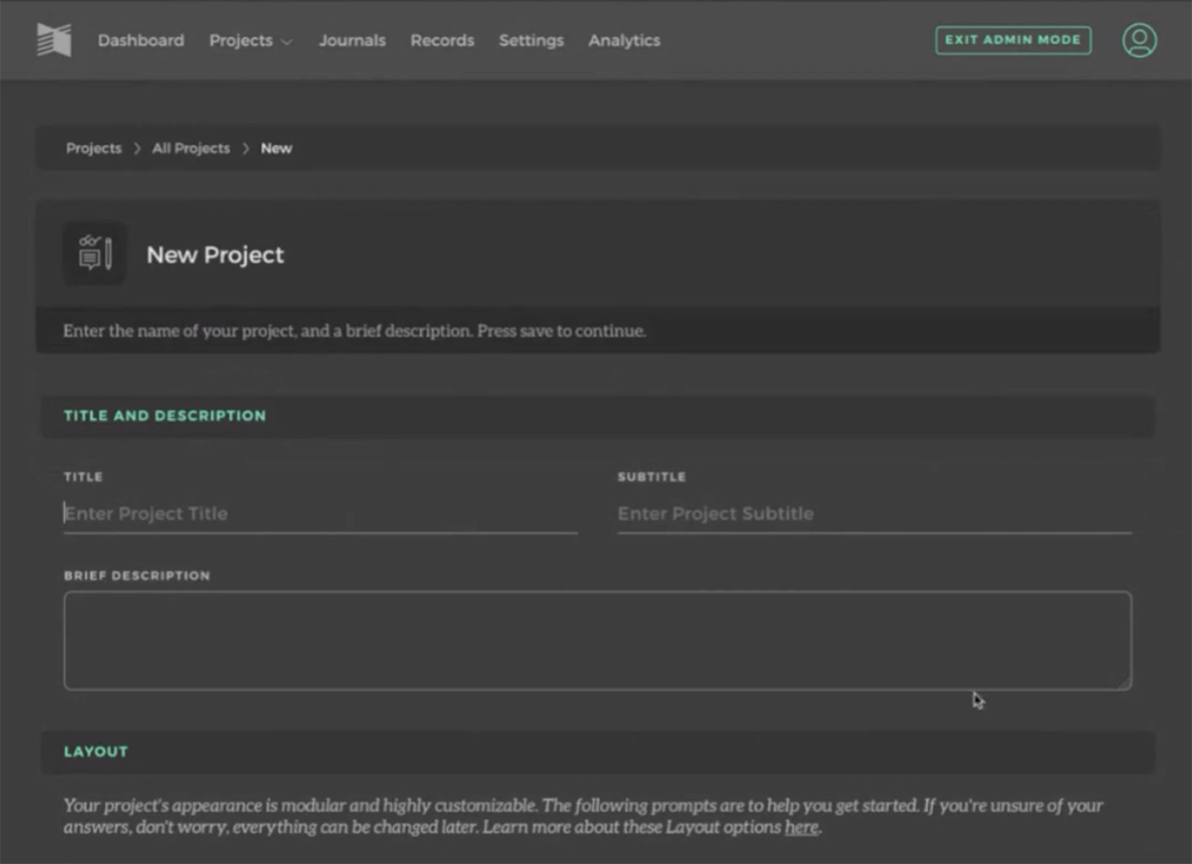Open the Records section
1192x864 pixels.
pos(442,40)
